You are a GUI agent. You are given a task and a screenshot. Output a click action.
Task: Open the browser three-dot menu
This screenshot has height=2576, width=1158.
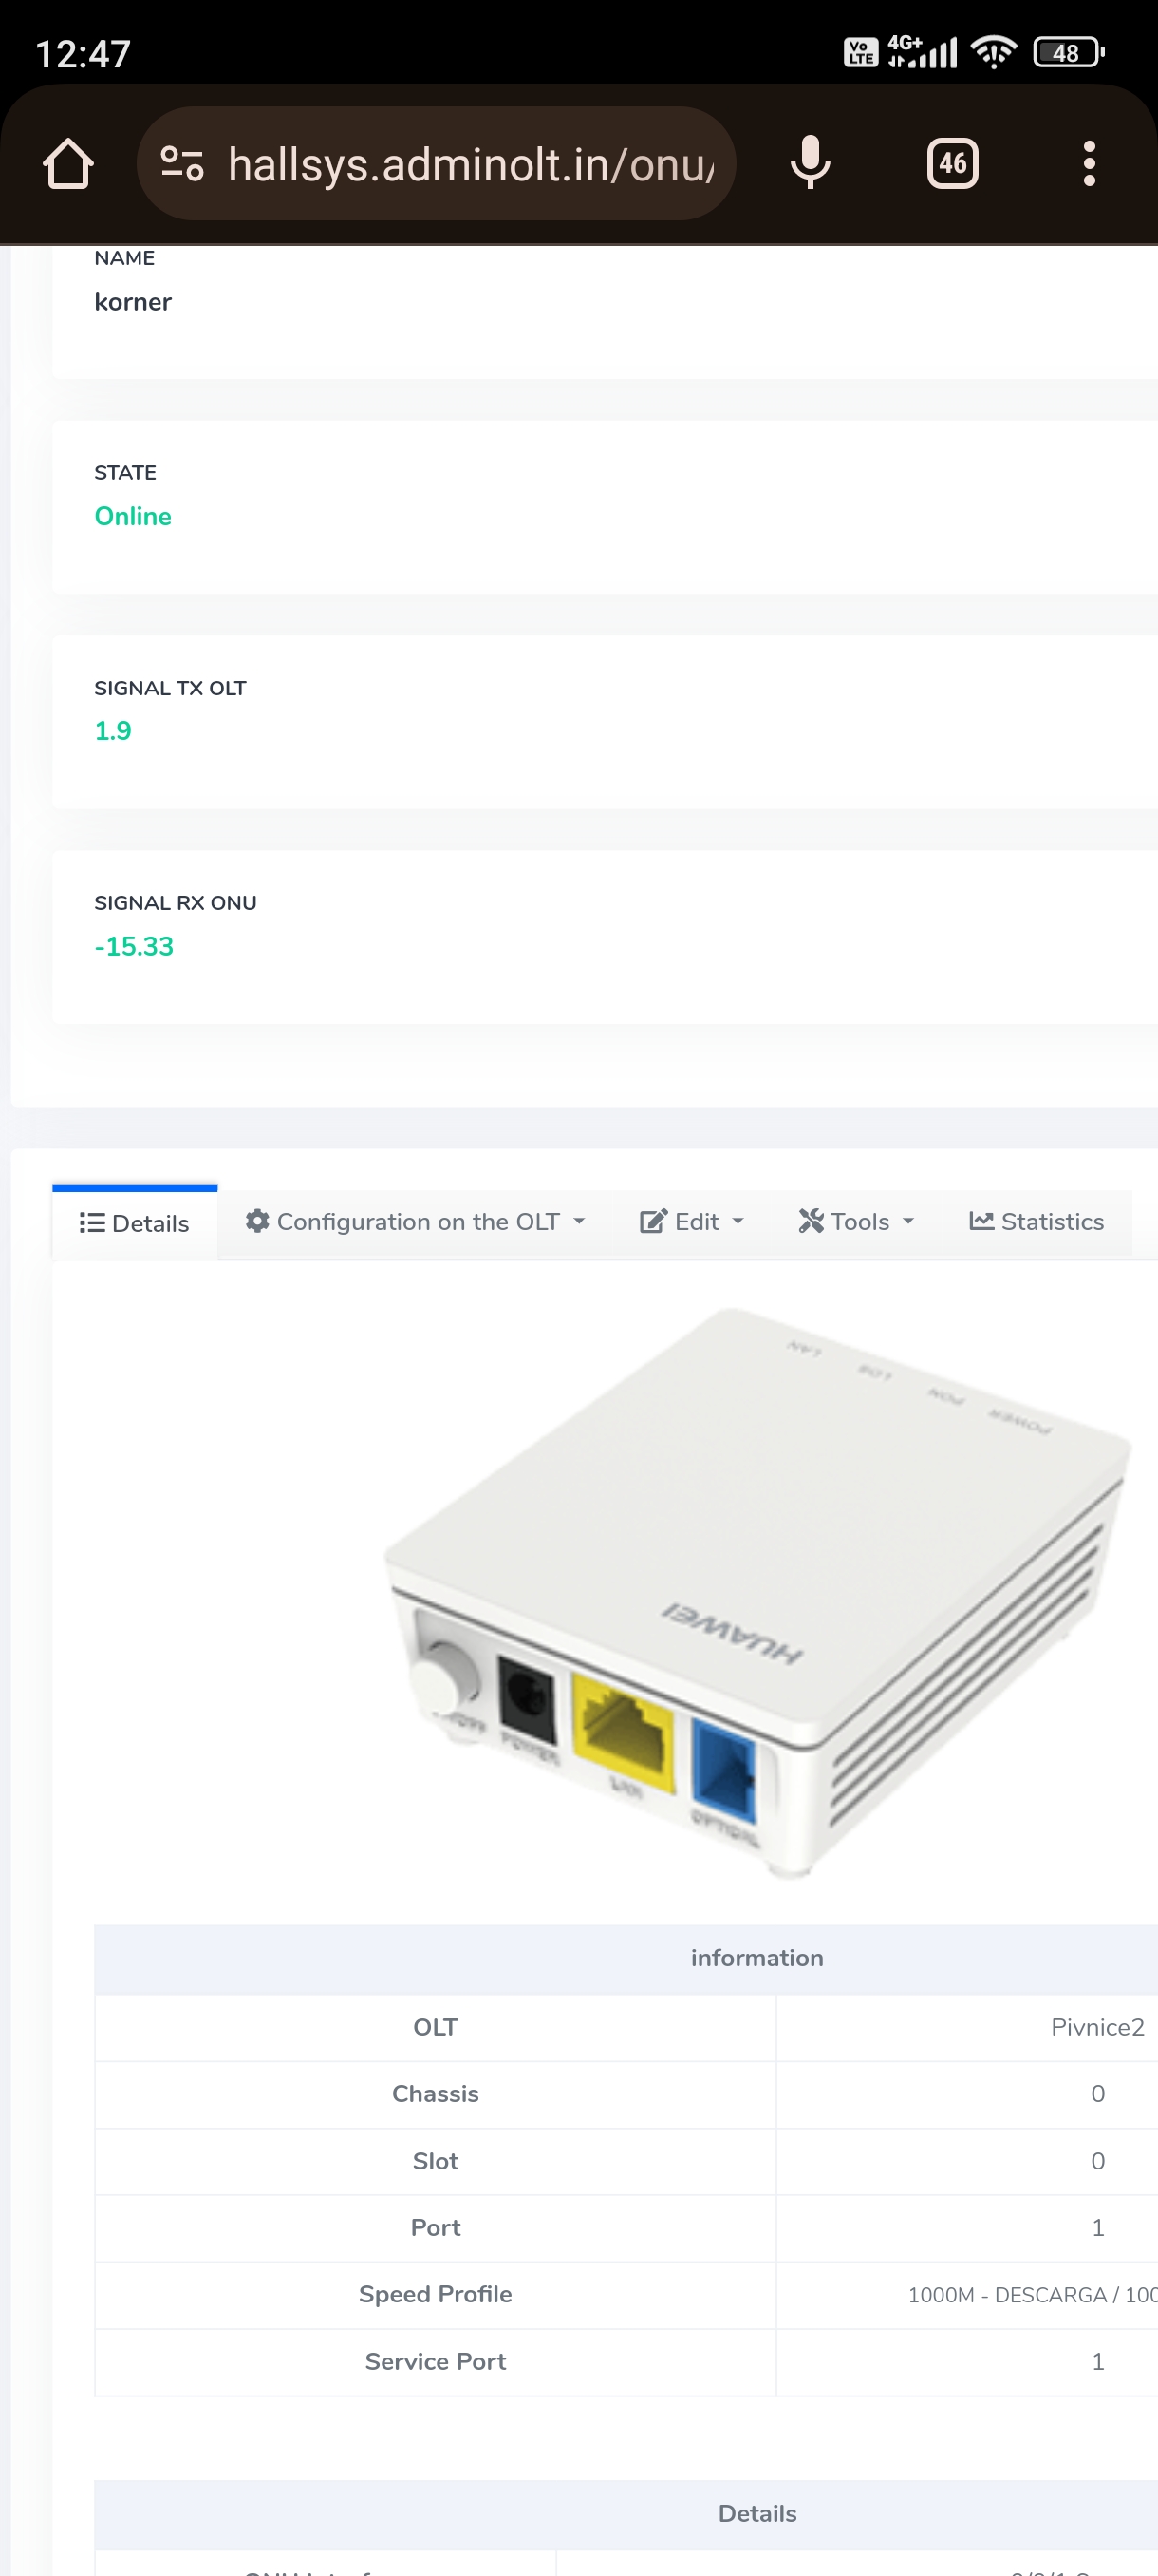[1088, 163]
